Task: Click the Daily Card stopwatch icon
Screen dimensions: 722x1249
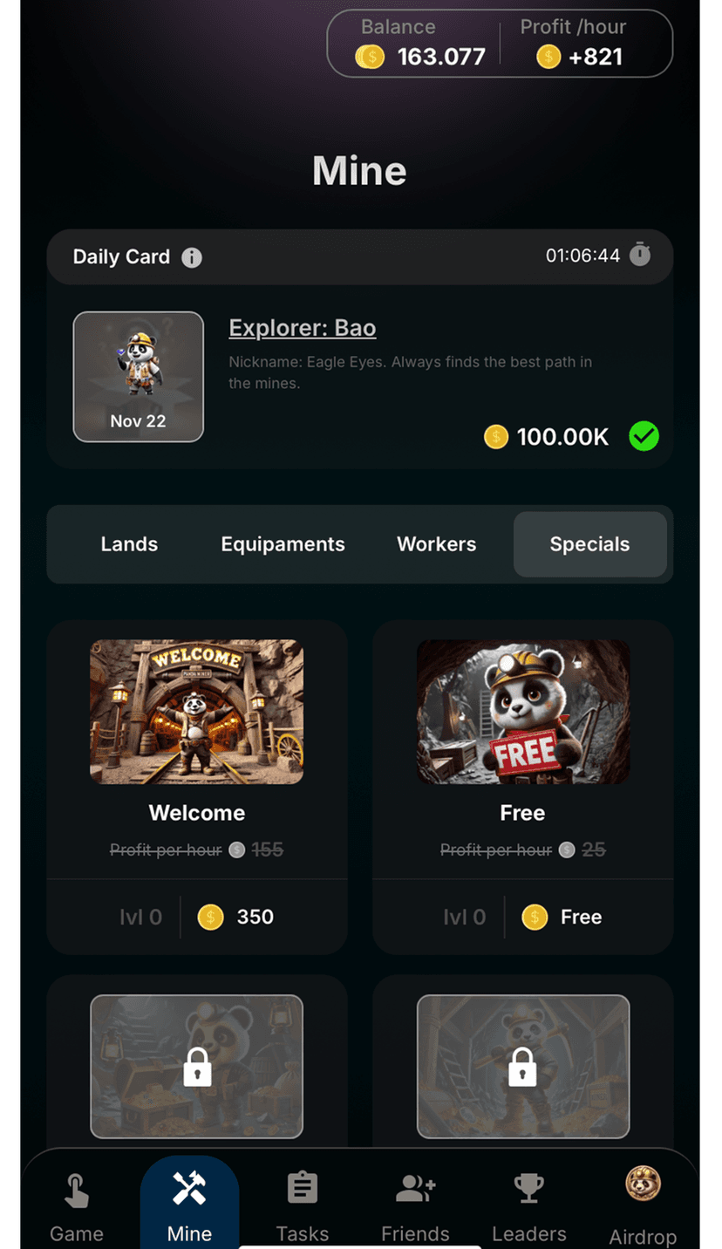Action: pos(640,255)
